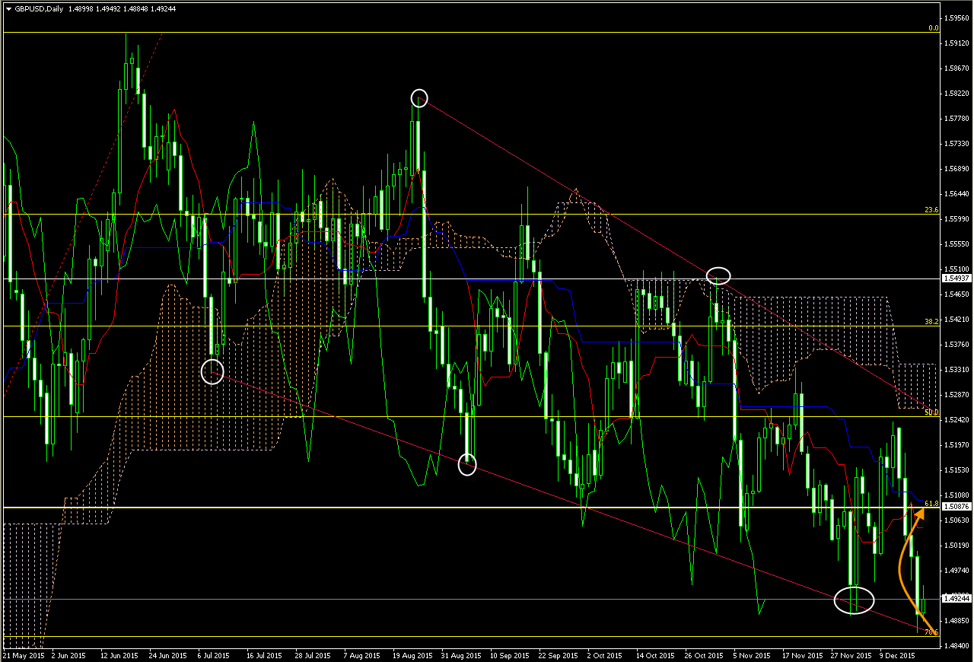This screenshot has width=974, height=662.
Task: Click price axis value 1.49740
Action: [956, 570]
